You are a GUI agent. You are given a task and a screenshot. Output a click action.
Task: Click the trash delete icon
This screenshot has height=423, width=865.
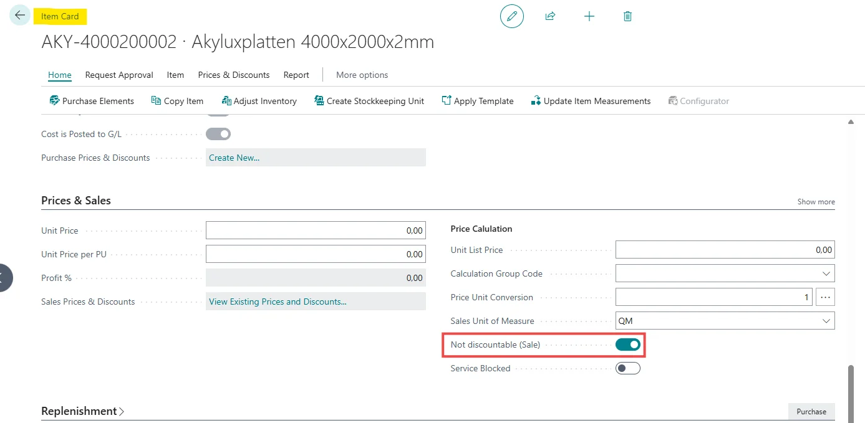click(627, 16)
